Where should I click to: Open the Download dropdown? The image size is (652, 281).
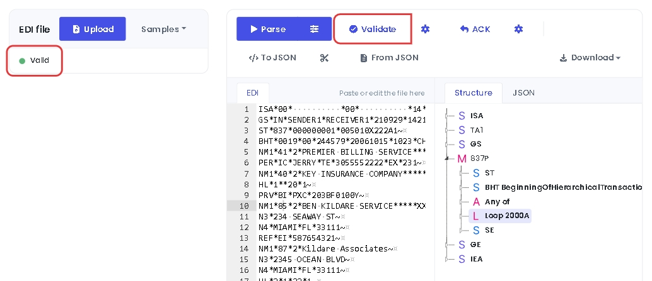pos(590,58)
